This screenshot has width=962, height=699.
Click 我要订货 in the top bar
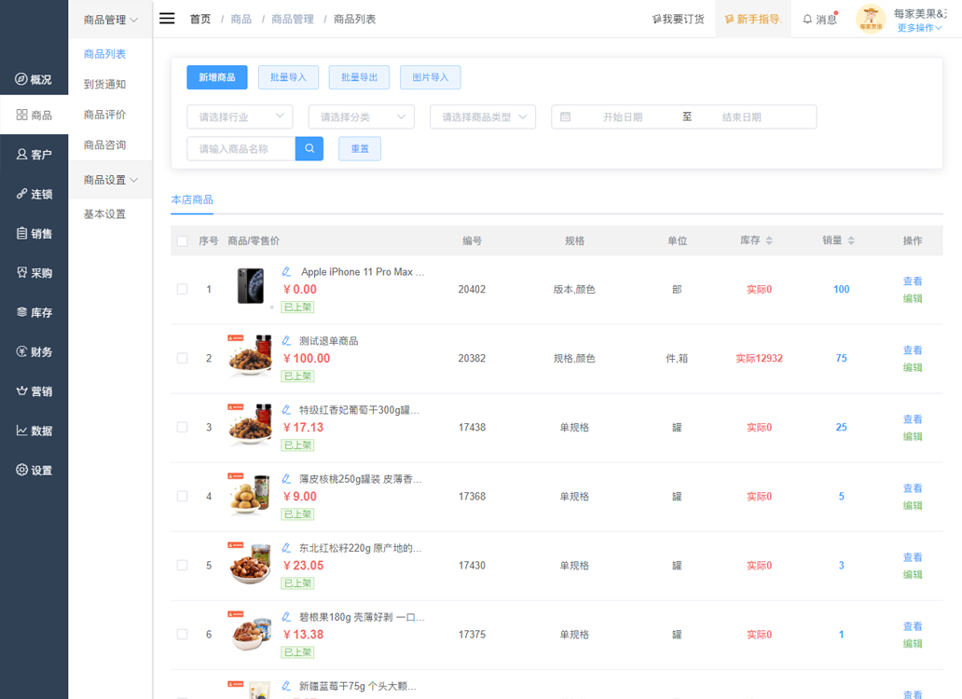coord(678,19)
